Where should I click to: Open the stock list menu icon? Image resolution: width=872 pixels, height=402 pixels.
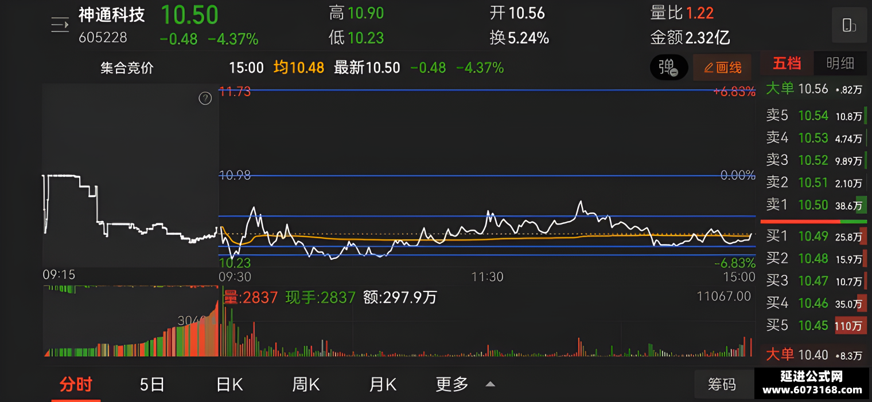(x=60, y=25)
